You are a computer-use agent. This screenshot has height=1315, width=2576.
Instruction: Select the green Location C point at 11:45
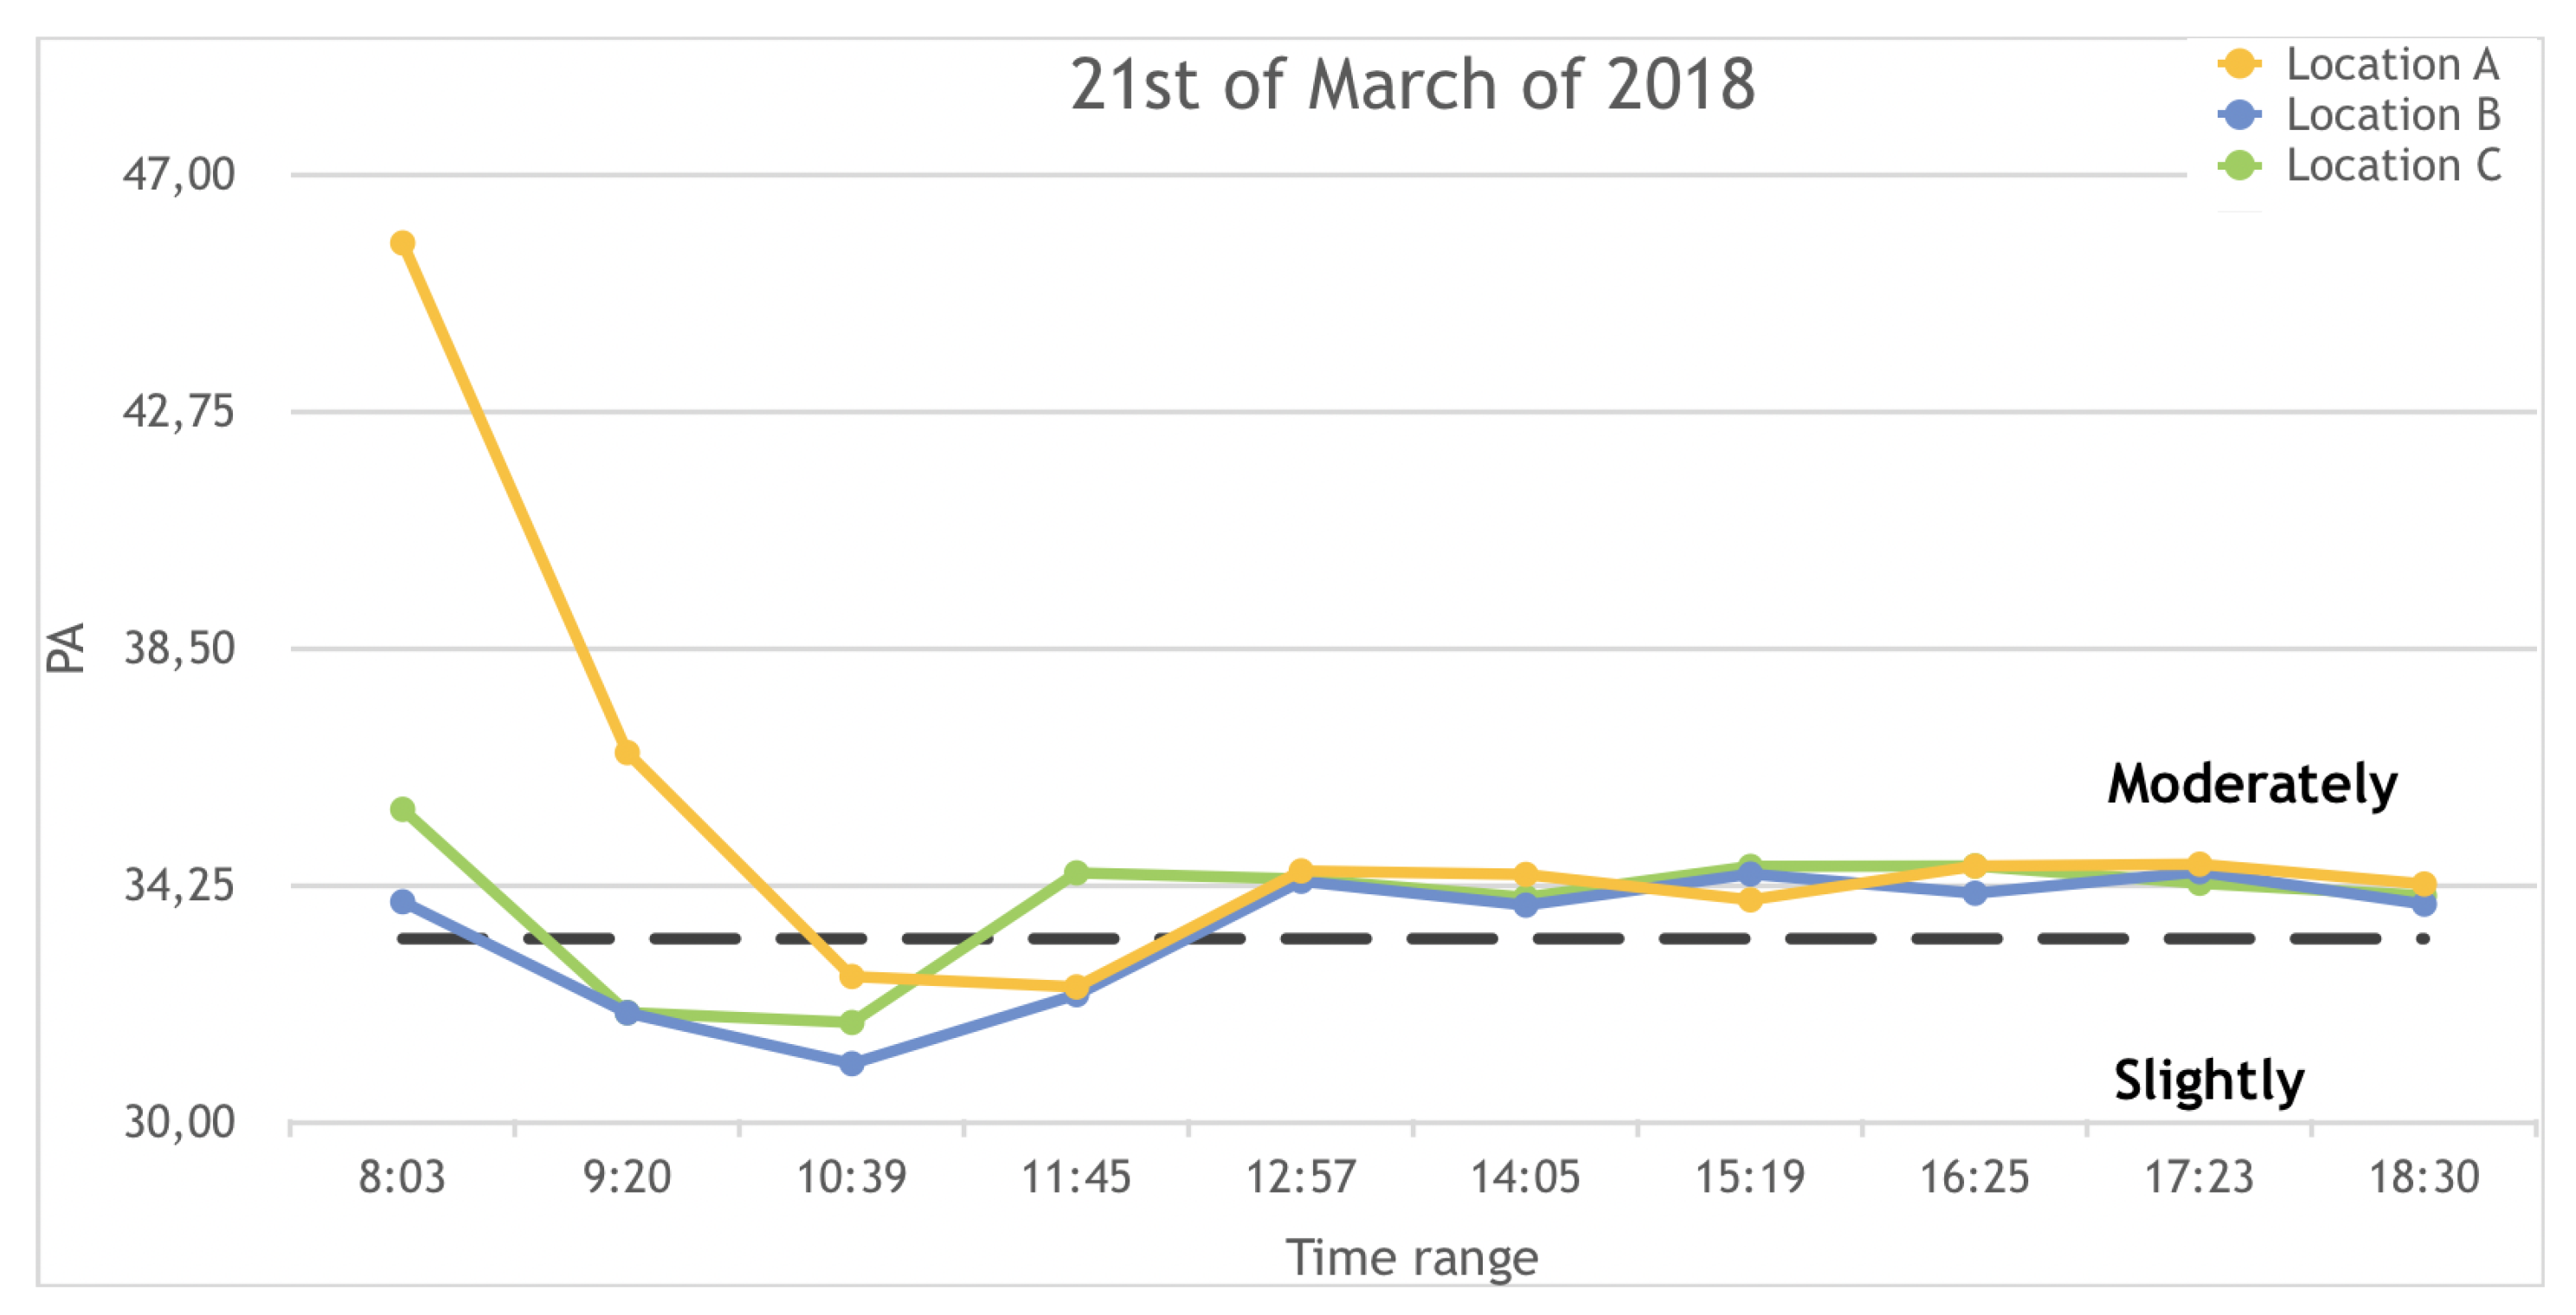[x=1076, y=873]
